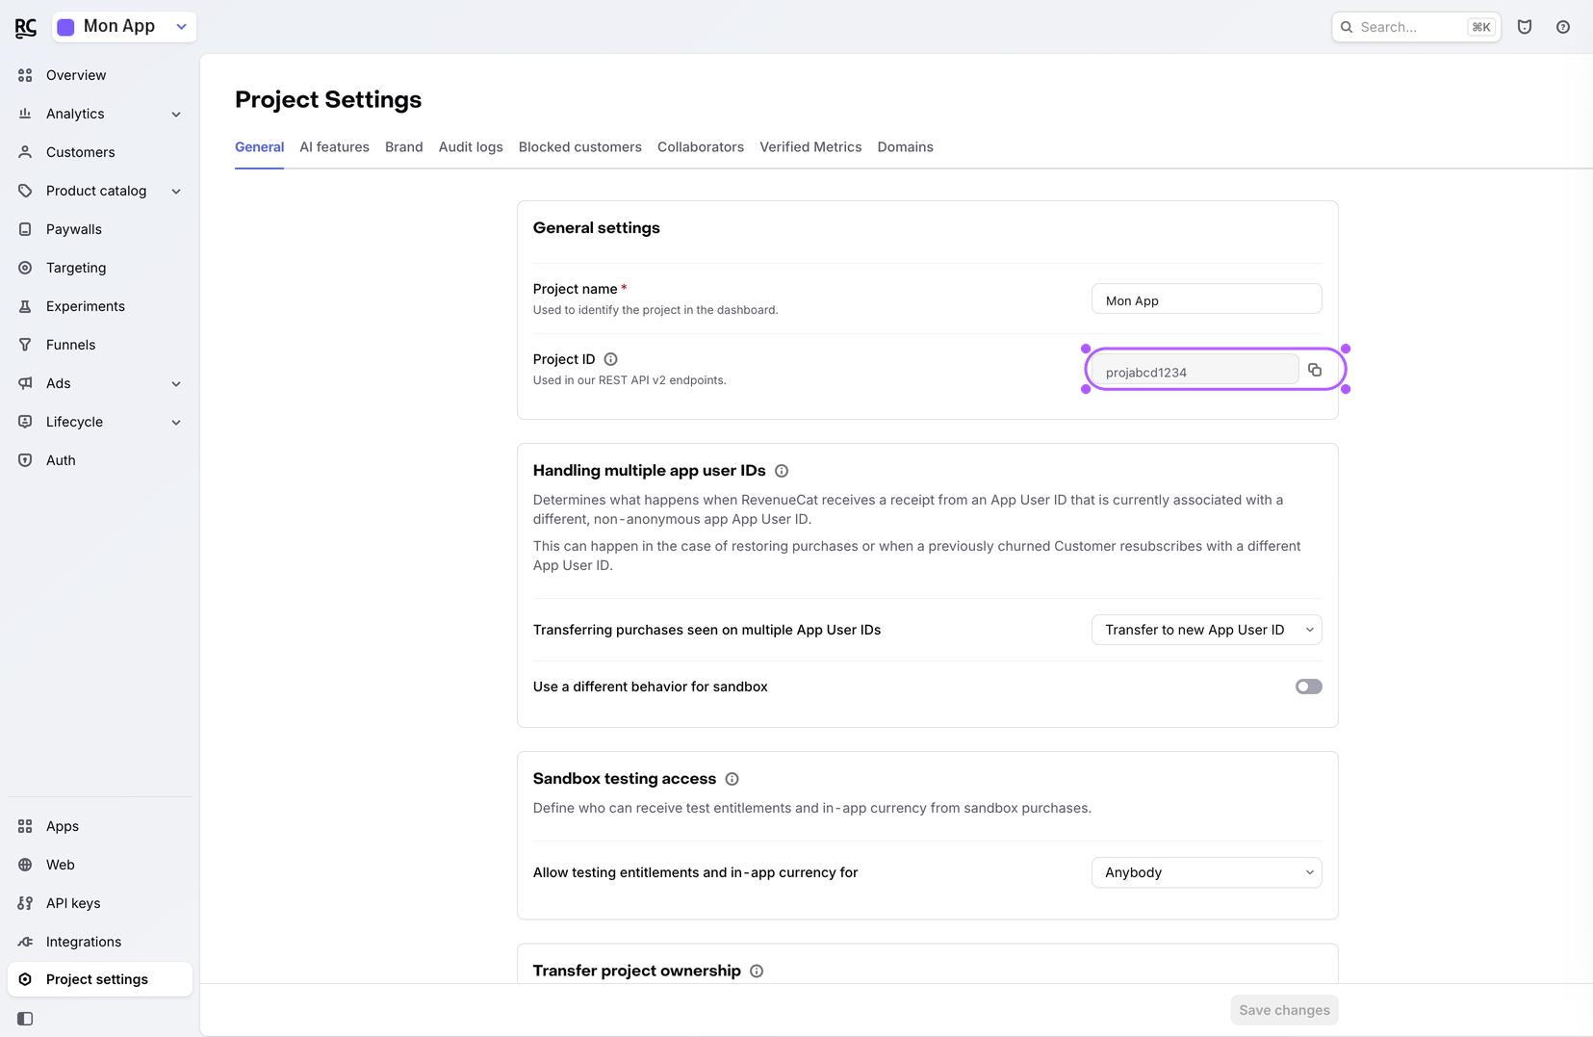Click the Targeting sidebar icon
This screenshot has height=1037, width=1593.
[25, 268]
